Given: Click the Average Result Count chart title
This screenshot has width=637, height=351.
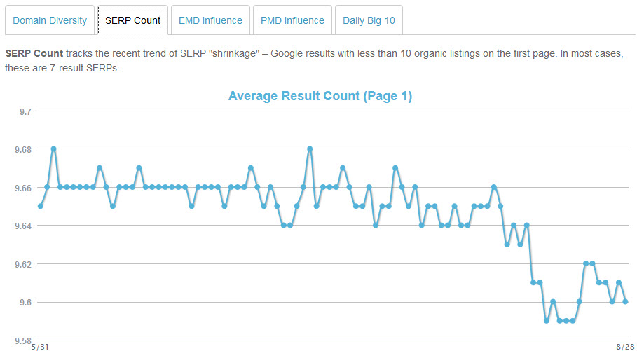Looking at the screenshot, I should pyautogui.click(x=320, y=97).
